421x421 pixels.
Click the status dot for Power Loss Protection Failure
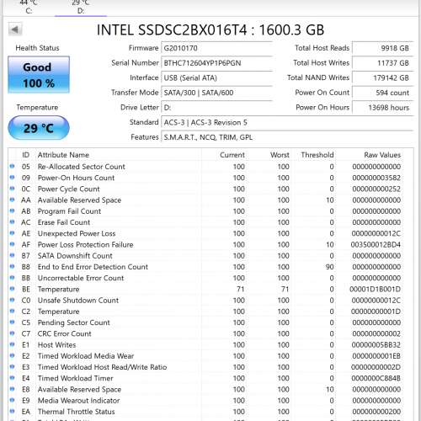(x=12, y=244)
